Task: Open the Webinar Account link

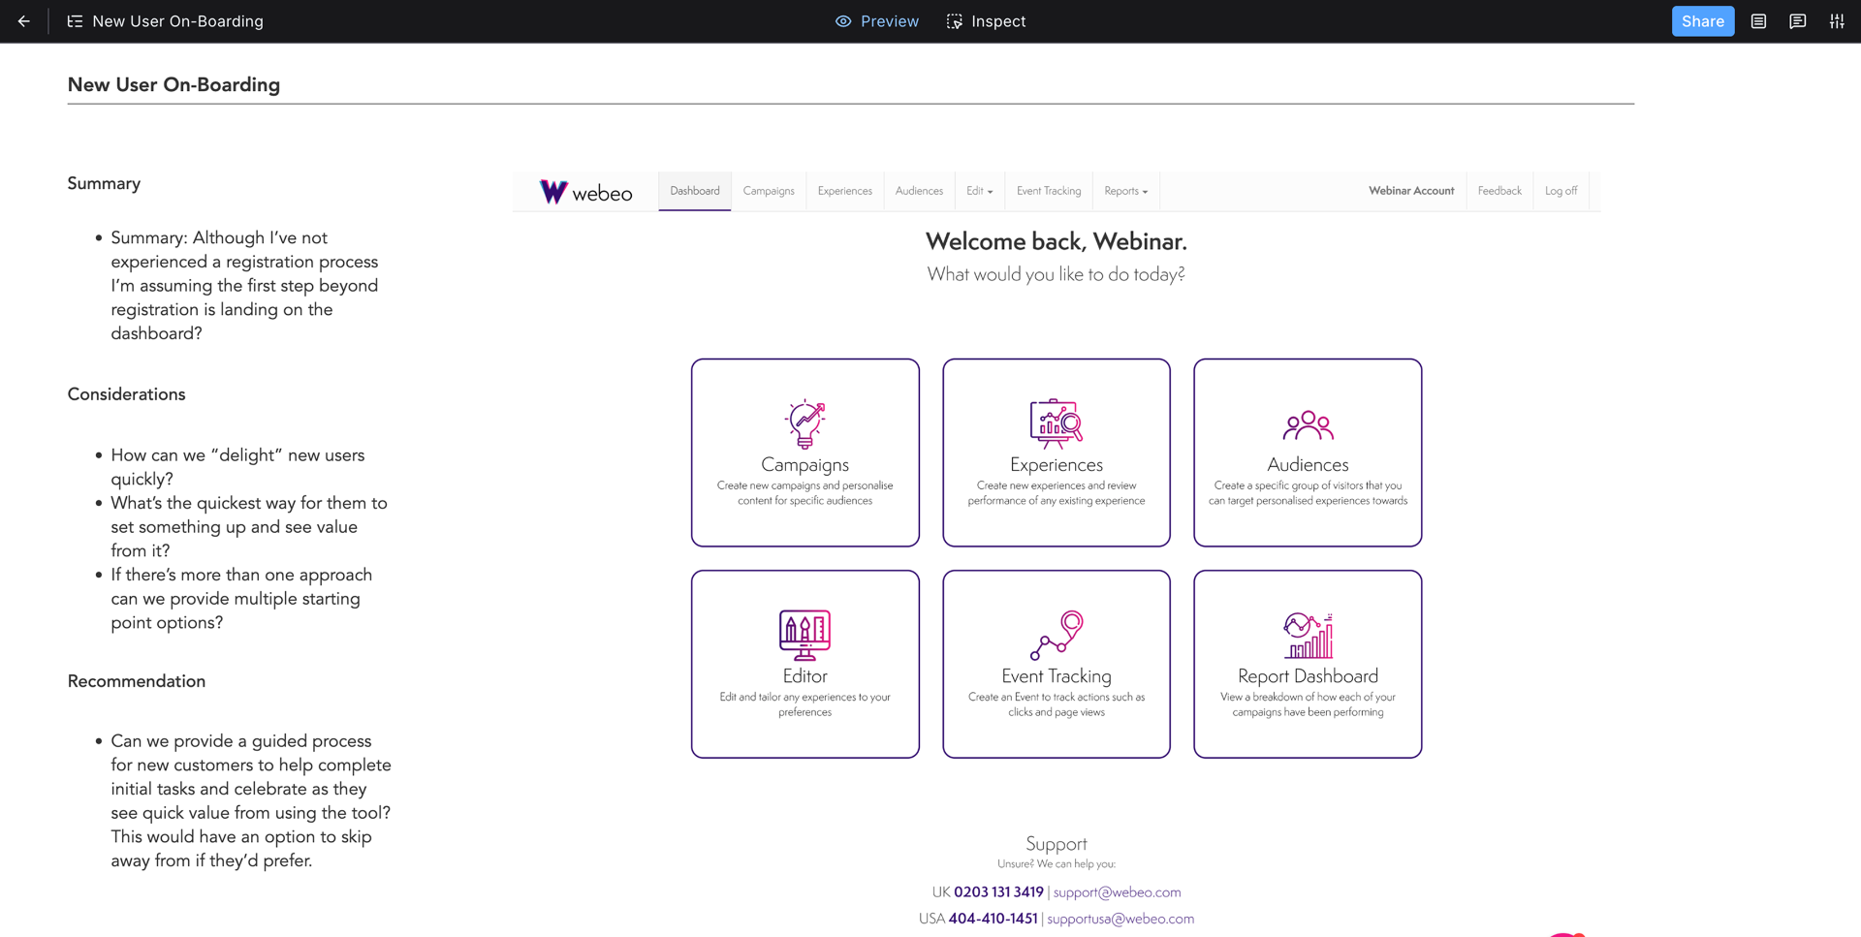Action: (x=1411, y=191)
